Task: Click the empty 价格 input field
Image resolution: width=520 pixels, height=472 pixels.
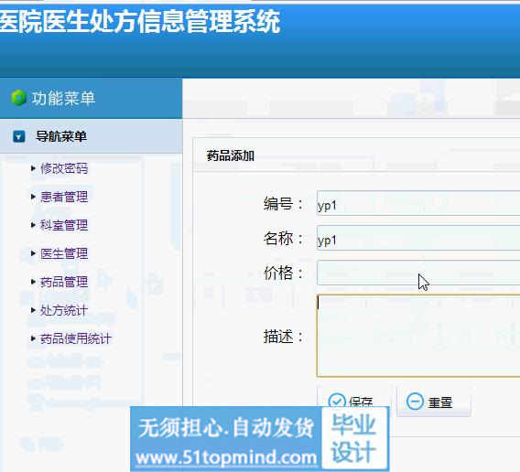Action: tap(418, 273)
